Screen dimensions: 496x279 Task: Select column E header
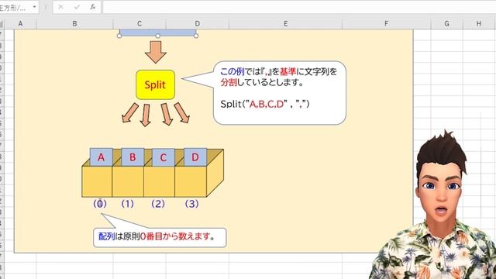(x=286, y=23)
